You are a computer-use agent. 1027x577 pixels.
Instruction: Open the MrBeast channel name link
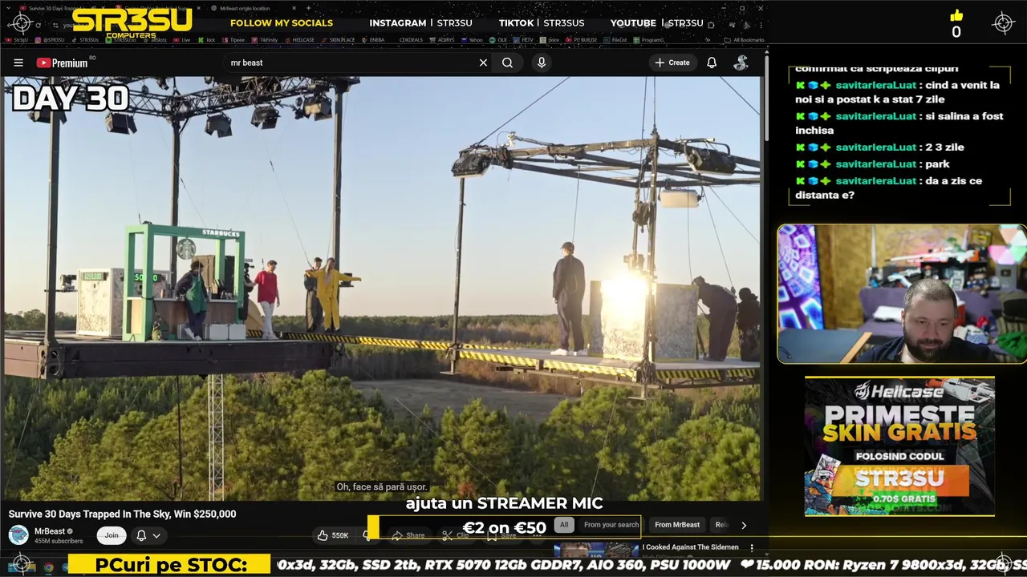(x=50, y=531)
